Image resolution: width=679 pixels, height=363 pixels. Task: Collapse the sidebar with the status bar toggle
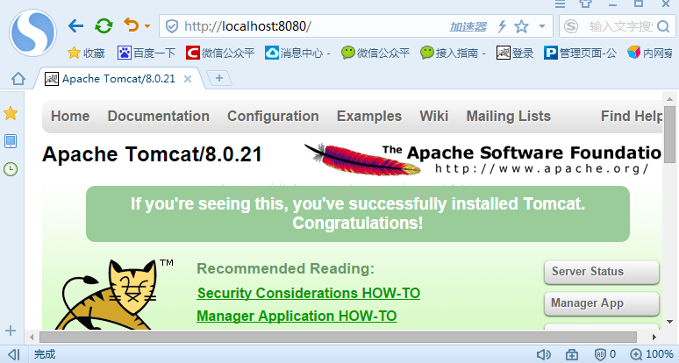14,354
